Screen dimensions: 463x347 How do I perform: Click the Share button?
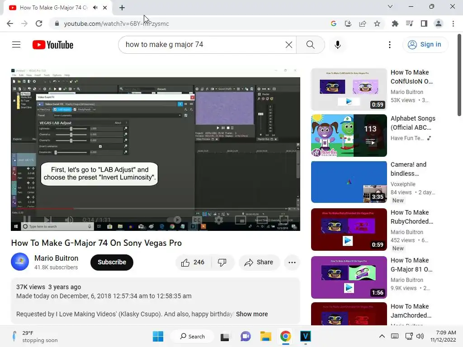259,263
